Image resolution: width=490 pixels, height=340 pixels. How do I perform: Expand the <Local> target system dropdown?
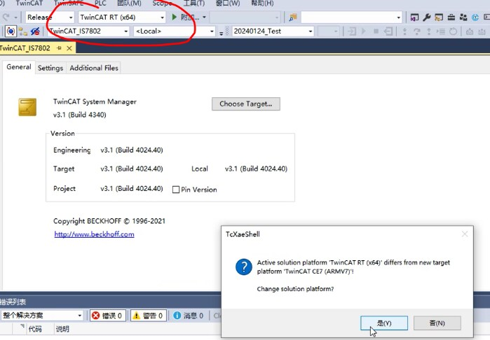(212, 31)
